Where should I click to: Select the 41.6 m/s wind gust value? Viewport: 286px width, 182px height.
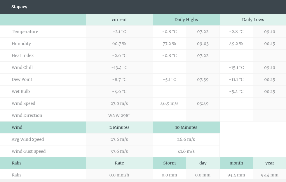coord(186,151)
